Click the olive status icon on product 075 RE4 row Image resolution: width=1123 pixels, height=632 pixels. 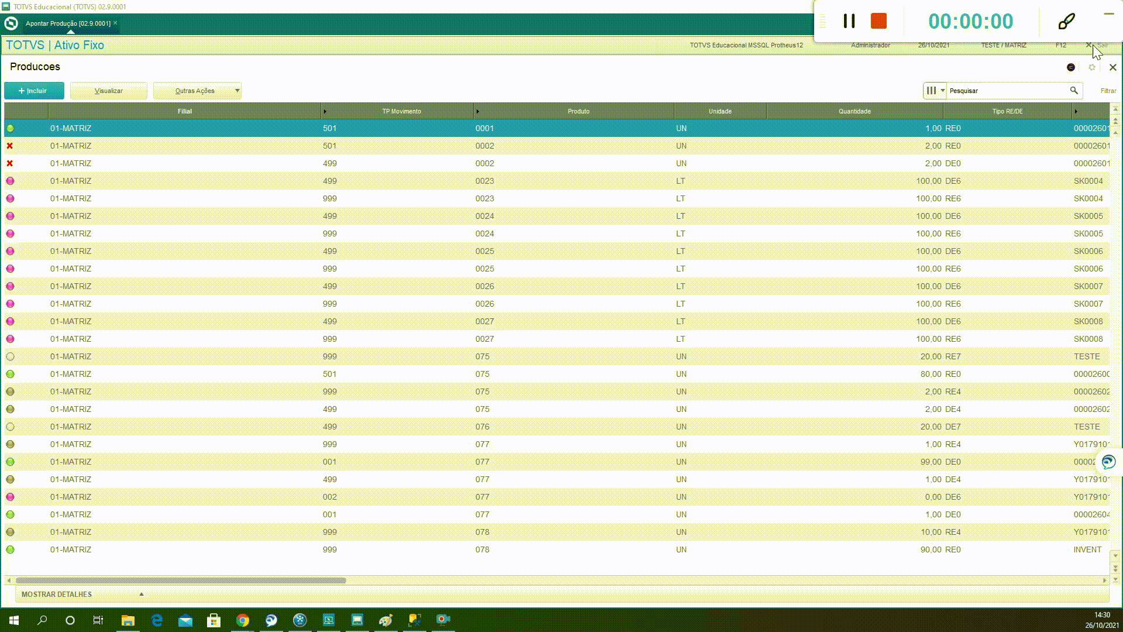tap(10, 391)
